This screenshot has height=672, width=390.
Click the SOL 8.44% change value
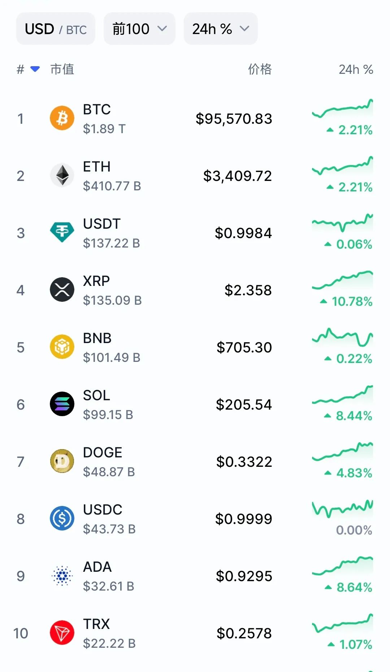pos(354,416)
